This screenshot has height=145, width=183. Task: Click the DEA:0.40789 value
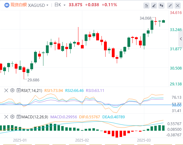[x=114, y=117]
